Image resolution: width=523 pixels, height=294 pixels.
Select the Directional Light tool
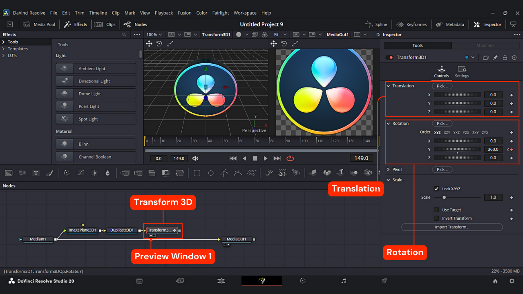coord(96,81)
